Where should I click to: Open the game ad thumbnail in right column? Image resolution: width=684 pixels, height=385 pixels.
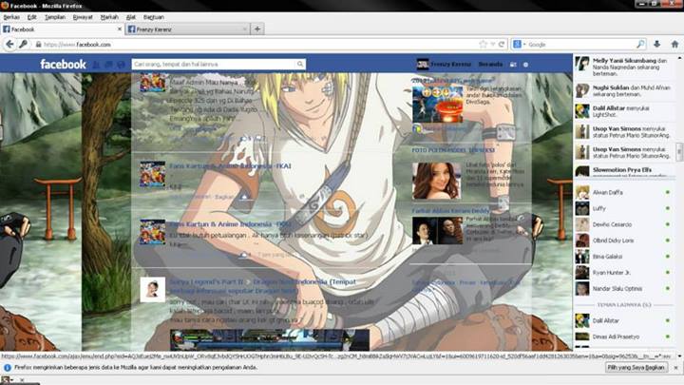[438, 105]
